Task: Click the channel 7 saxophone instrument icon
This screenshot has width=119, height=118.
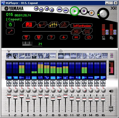Action: (47, 78)
